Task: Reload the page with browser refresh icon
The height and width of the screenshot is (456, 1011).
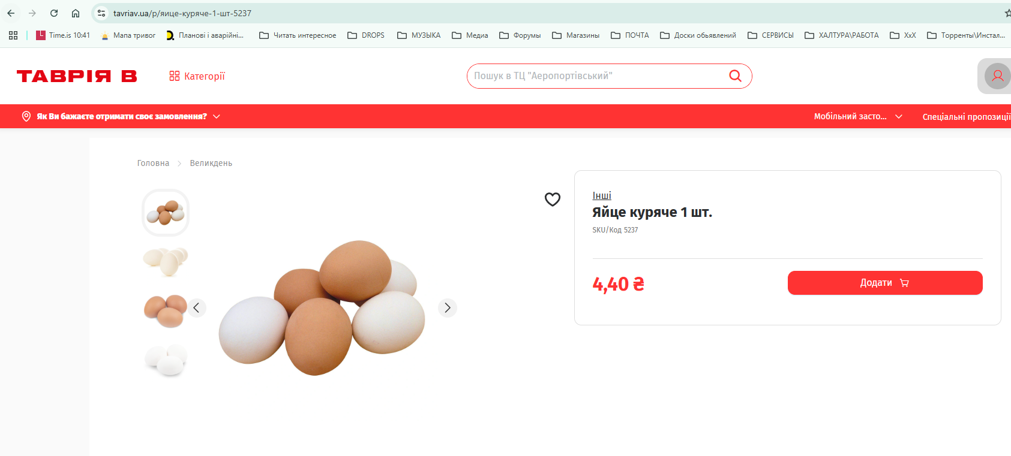Action: click(54, 13)
